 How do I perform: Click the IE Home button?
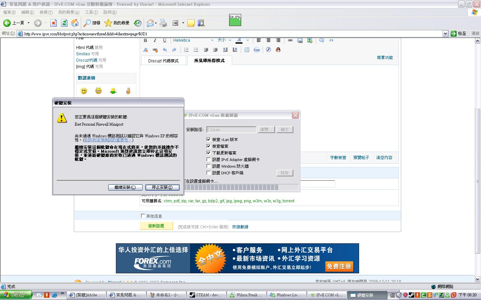tap(75, 23)
